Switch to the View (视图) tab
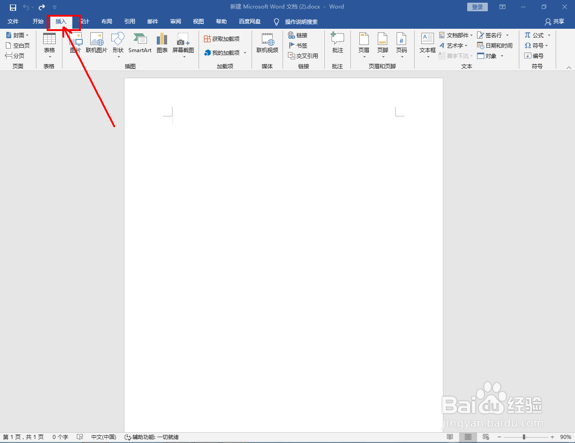The width and height of the screenshot is (575, 443). pyautogui.click(x=199, y=22)
